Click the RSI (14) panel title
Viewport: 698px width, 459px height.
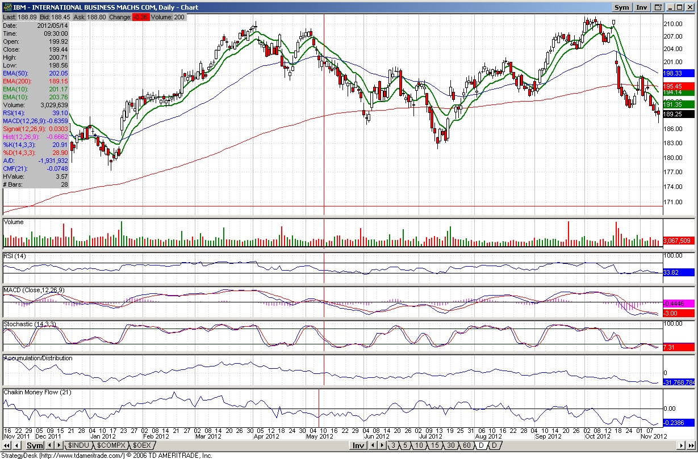(x=16, y=256)
